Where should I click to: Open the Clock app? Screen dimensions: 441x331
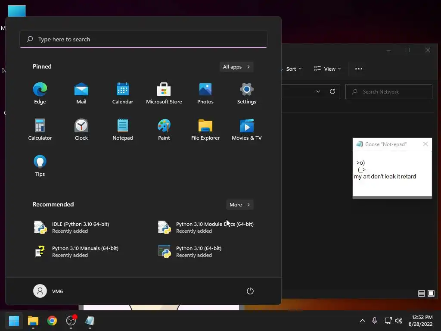(81, 129)
